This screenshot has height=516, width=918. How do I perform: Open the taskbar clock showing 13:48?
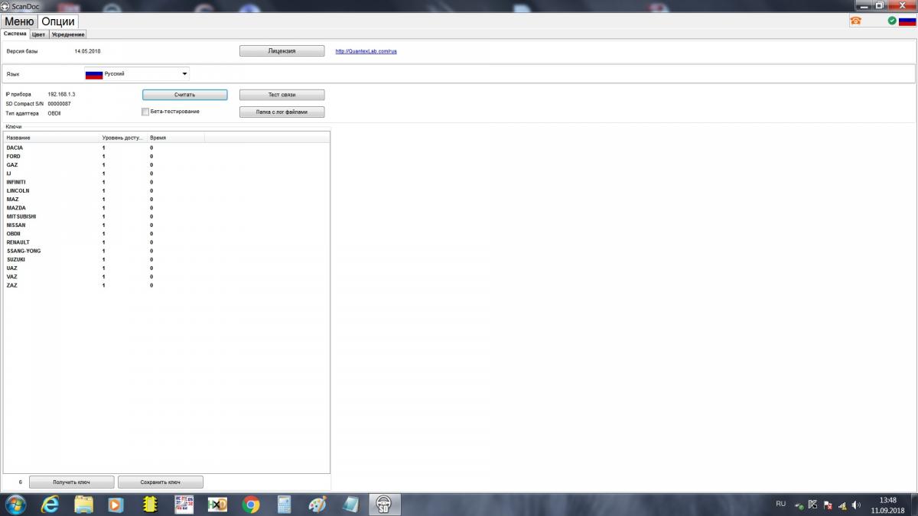pos(887,505)
